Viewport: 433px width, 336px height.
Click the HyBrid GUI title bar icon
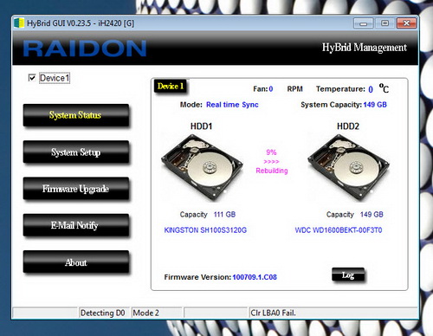click(x=19, y=23)
